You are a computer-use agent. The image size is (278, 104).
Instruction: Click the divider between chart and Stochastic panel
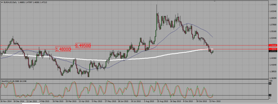click(x=134, y=79)
